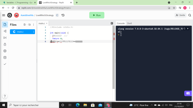The height and width of the screenshot is (108, 193).
Task: Expand the Windows system tray chevron
Action: (152, 105)
